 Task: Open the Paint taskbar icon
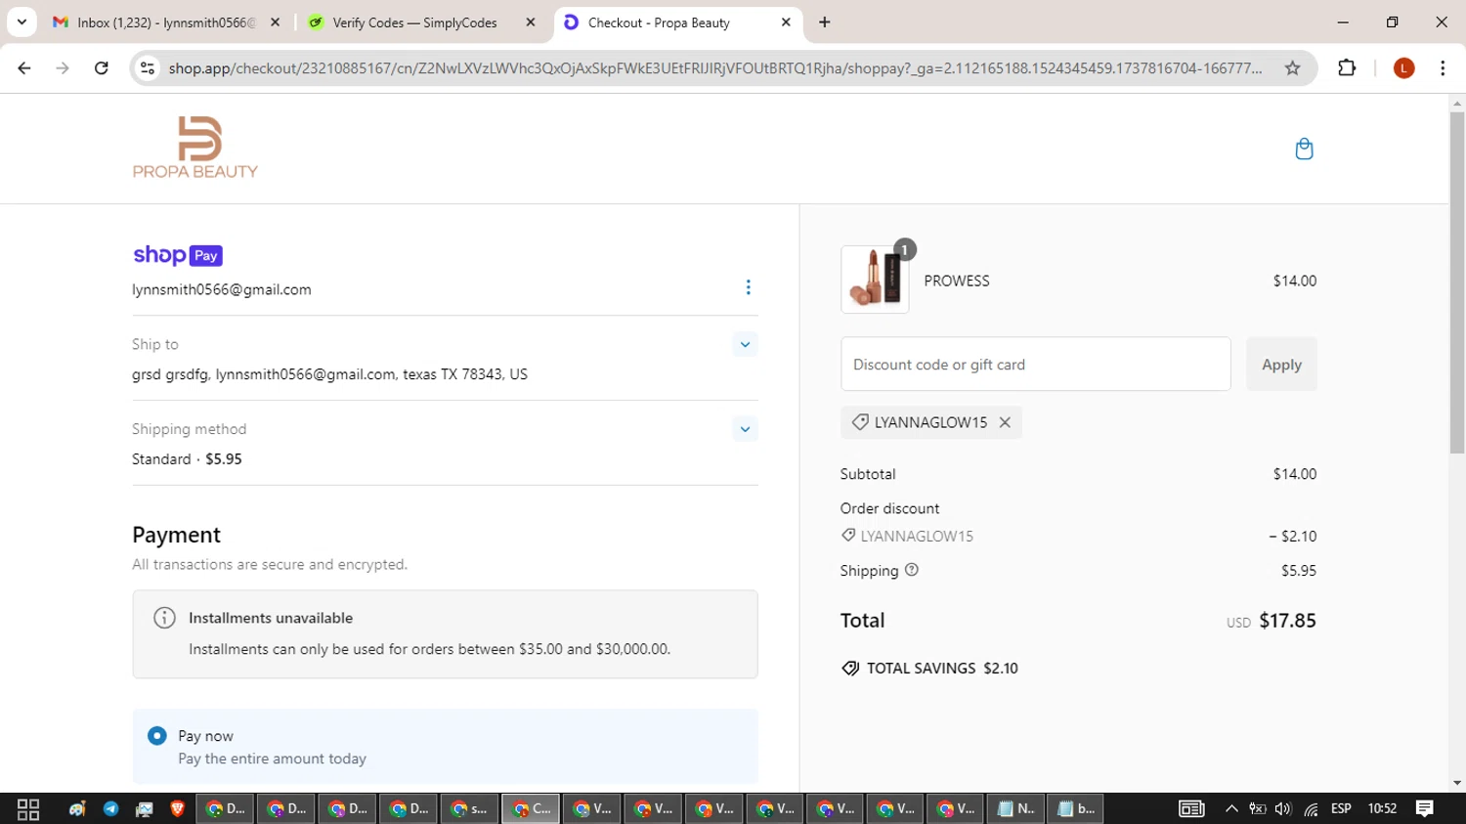[77, 808]
